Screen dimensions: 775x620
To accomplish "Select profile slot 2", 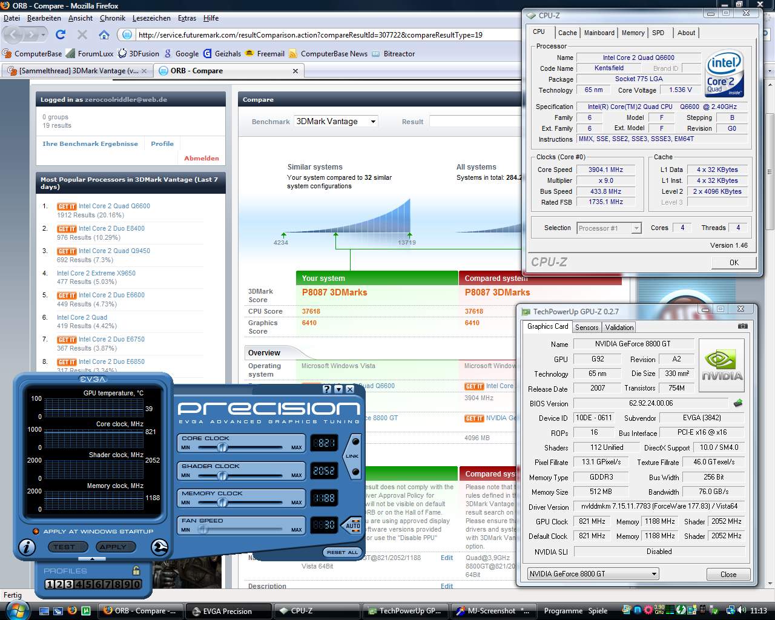I will [59, 584].
